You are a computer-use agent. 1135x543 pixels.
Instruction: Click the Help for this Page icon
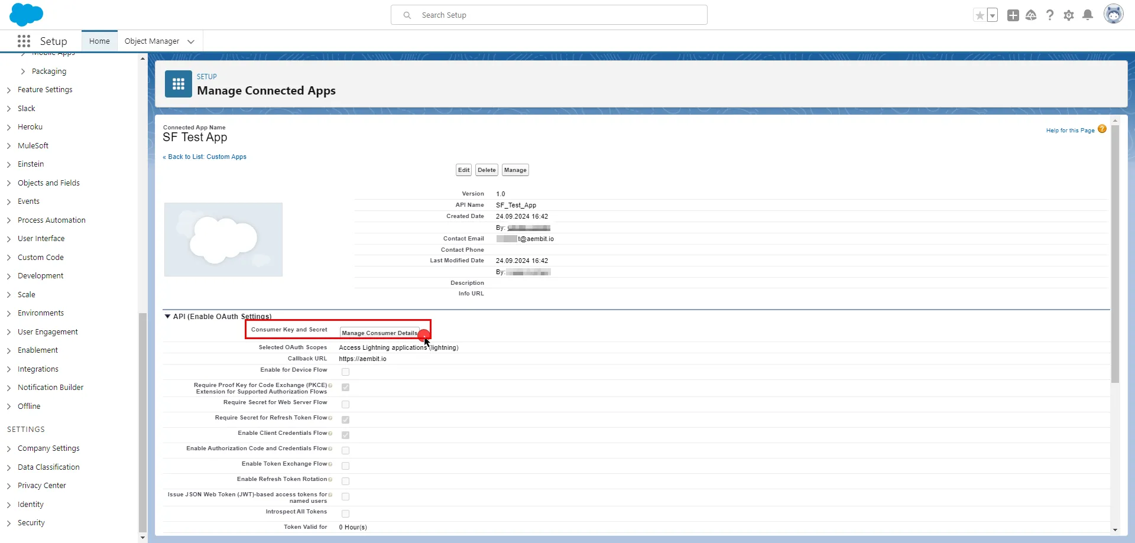1102,129
